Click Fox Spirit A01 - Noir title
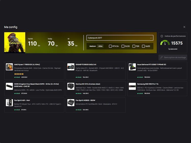 click(x=22, y=100)
